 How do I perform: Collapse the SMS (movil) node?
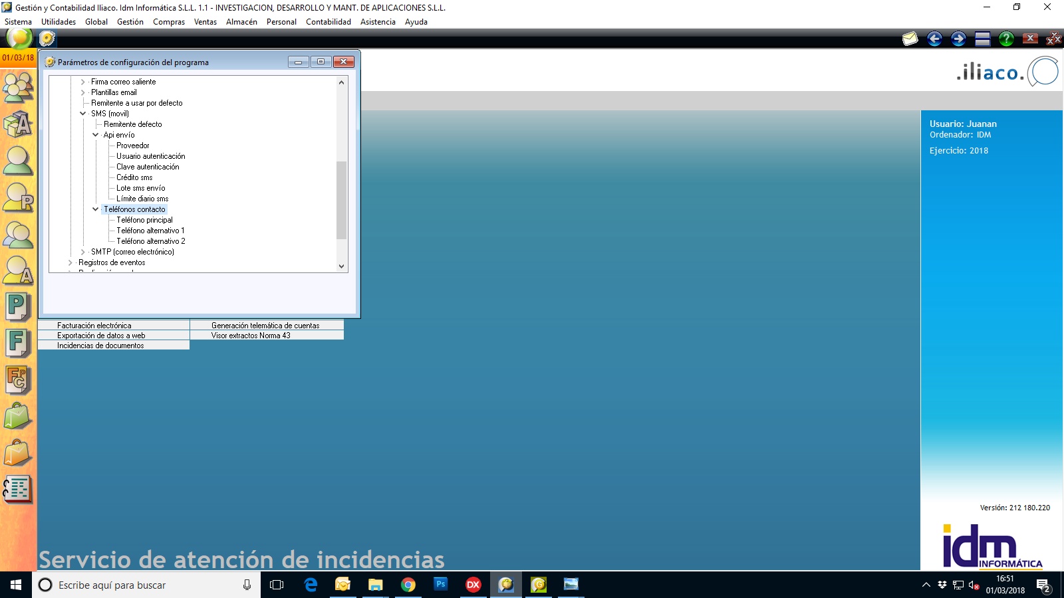83,114
